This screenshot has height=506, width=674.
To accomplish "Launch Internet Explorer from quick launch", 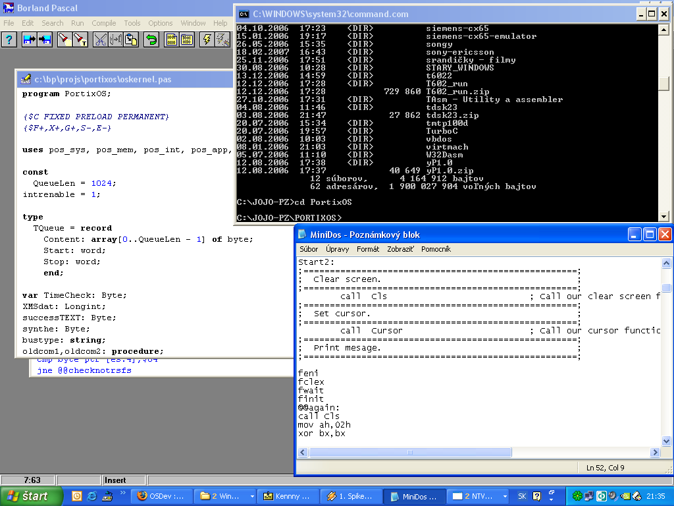I will [91, 496].
